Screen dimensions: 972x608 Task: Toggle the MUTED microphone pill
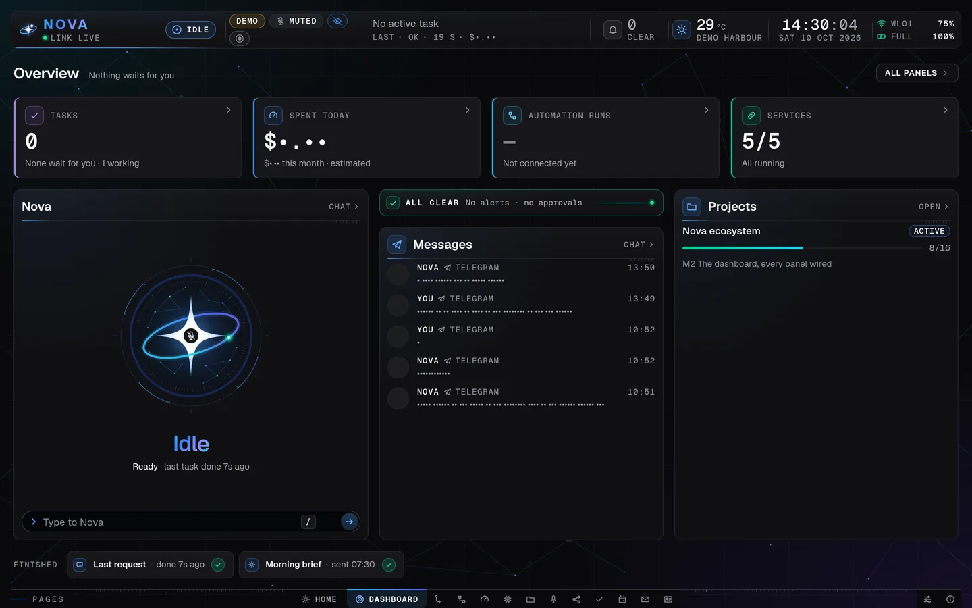[x=297, y=21]
